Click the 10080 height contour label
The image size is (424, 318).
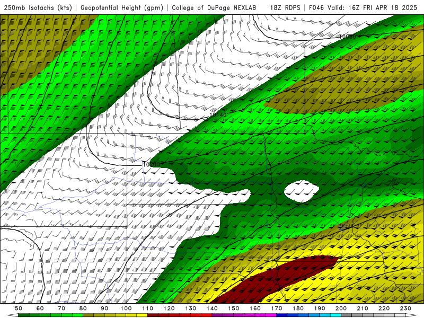[348, 37]
